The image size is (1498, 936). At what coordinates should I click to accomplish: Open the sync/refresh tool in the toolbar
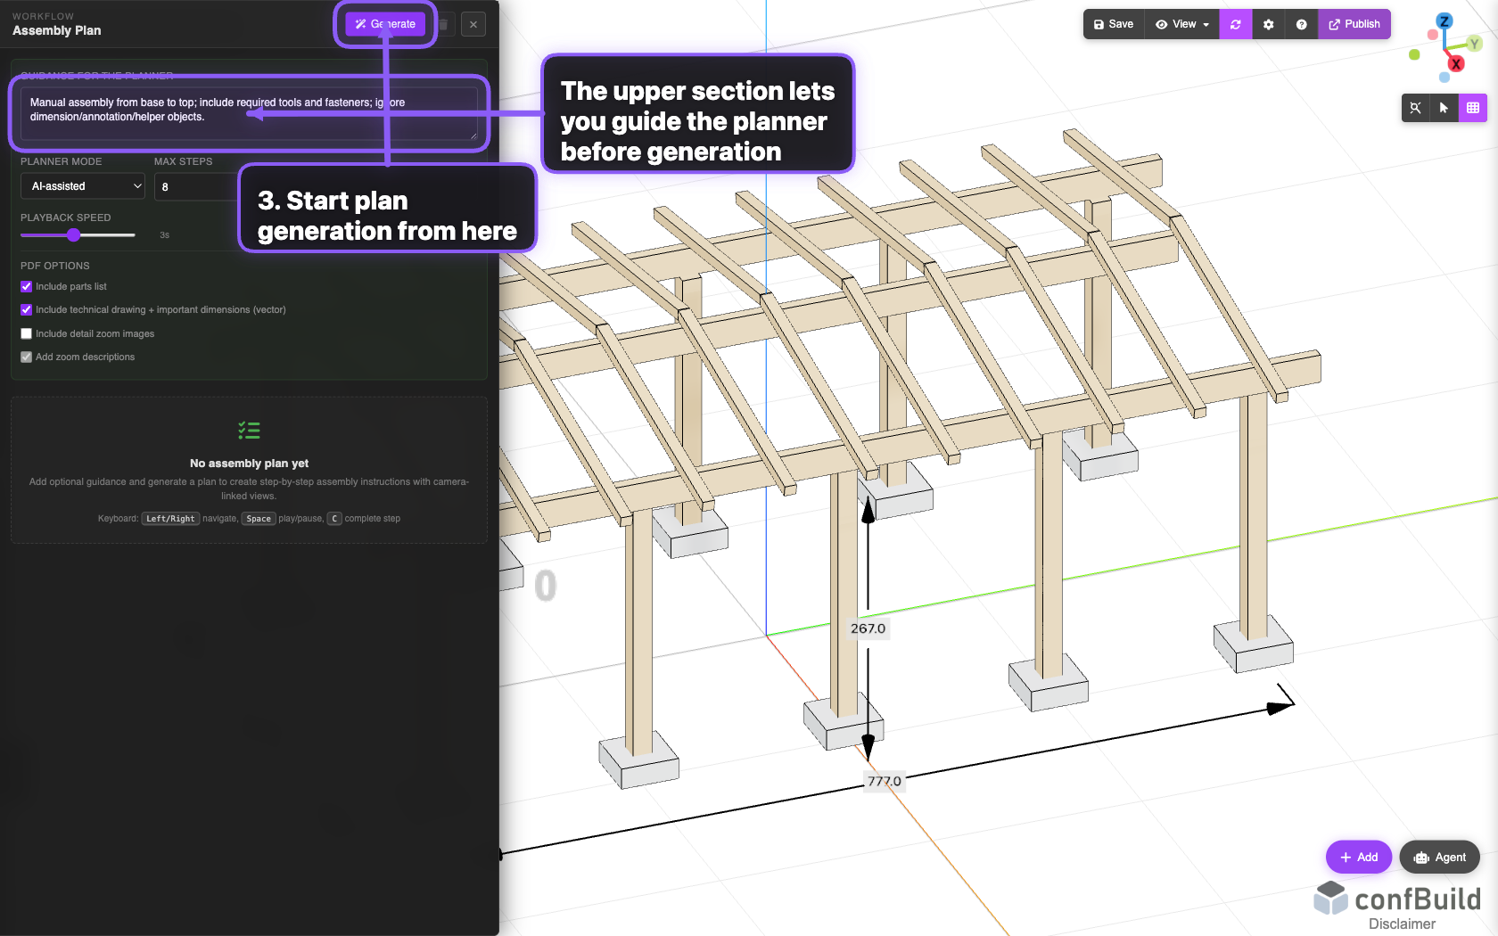coord(1235,24)
